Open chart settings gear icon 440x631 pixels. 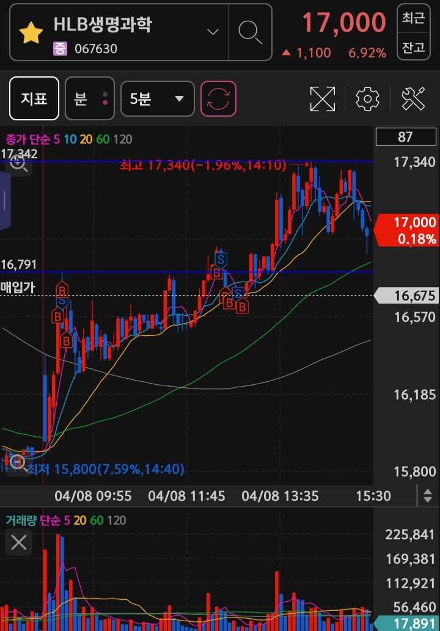pyautogui.click(x=367, y=98)
